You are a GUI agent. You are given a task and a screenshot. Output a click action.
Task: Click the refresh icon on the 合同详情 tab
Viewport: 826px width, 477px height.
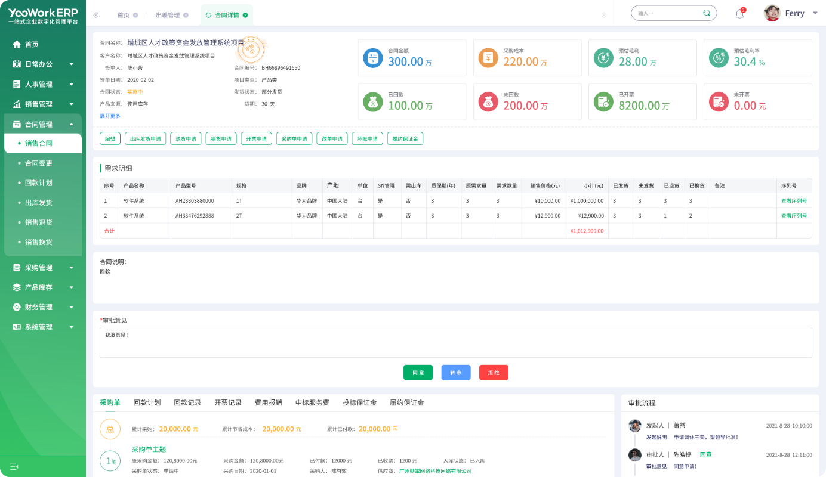click(x=208, y=15)
